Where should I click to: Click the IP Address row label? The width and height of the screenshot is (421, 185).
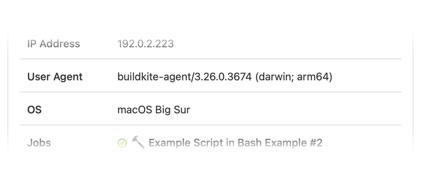pos(53,44)
